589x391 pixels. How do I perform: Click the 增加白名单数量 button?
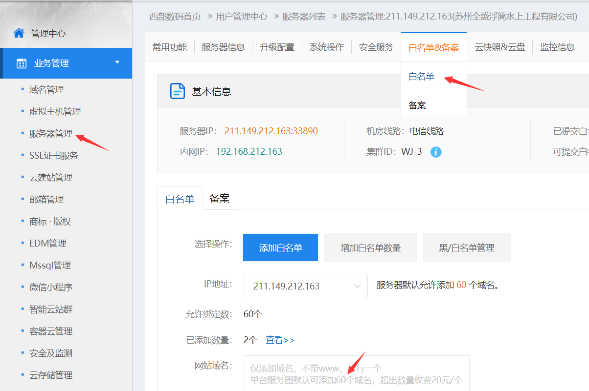pyautogui.click(x=370, y=247)
